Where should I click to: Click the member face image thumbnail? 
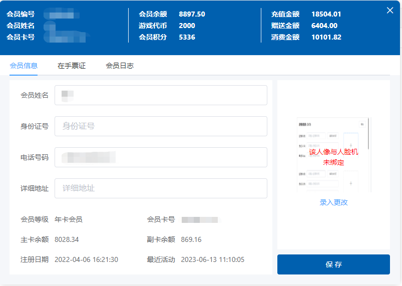[x=333, y=155]
